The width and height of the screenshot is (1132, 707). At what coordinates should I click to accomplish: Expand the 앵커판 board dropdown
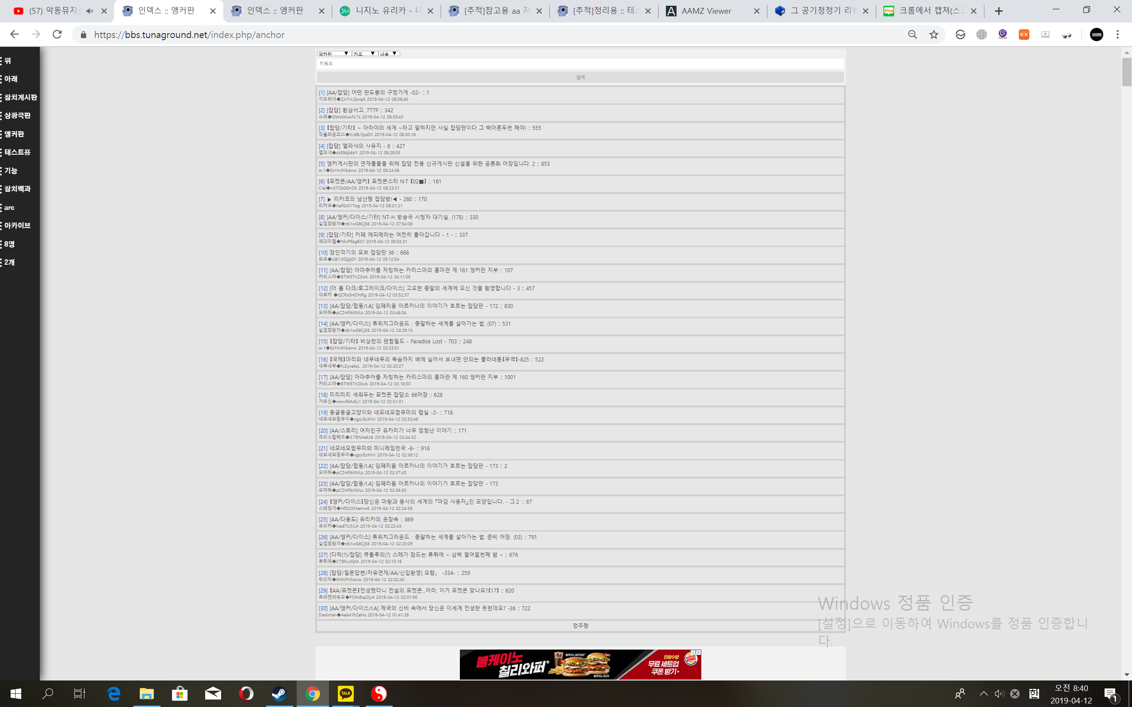click(x=333, y=54)
